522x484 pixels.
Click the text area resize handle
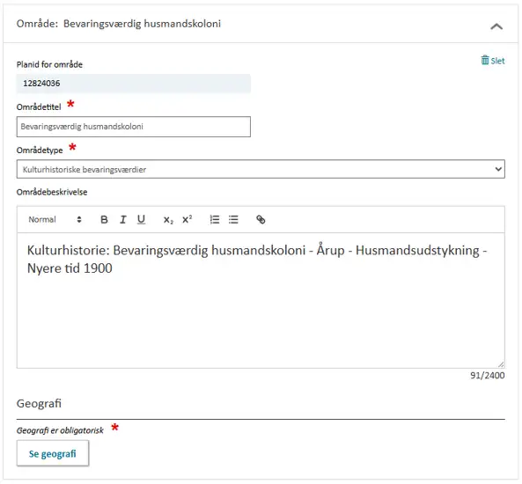point(501,364)
